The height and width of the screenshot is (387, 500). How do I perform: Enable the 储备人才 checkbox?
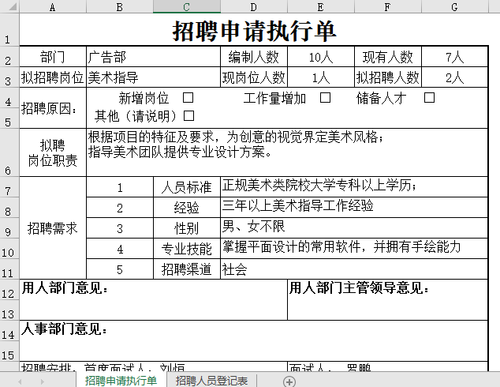(430, 98)
